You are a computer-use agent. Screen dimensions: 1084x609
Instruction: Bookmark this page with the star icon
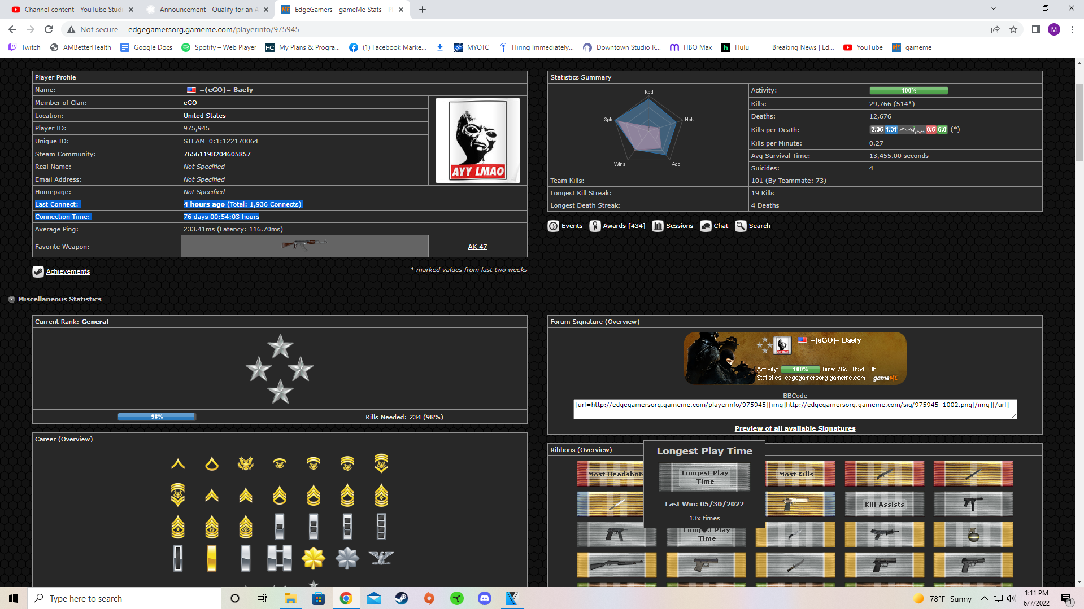[x=1013, y=29]
